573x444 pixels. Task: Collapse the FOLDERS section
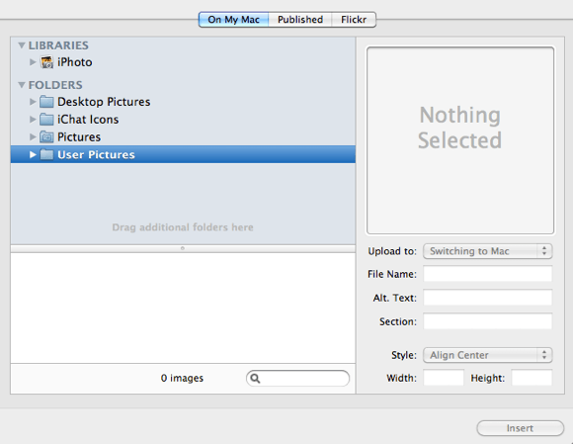(22, 85)
